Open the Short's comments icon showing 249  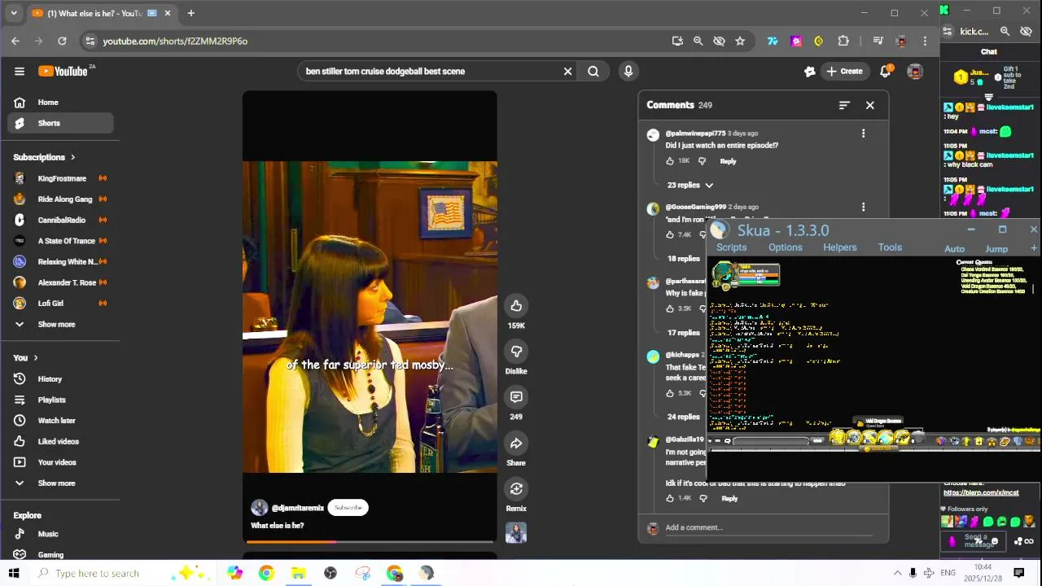click(x=516, y=397)
